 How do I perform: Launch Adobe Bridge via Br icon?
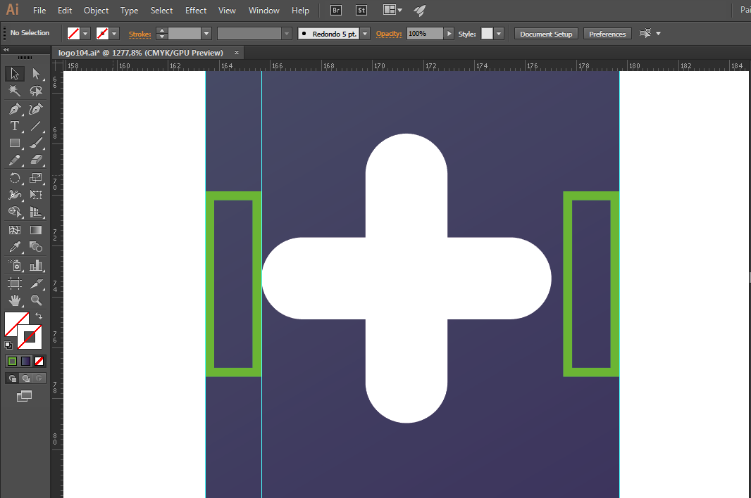click(x=336, y=10)
